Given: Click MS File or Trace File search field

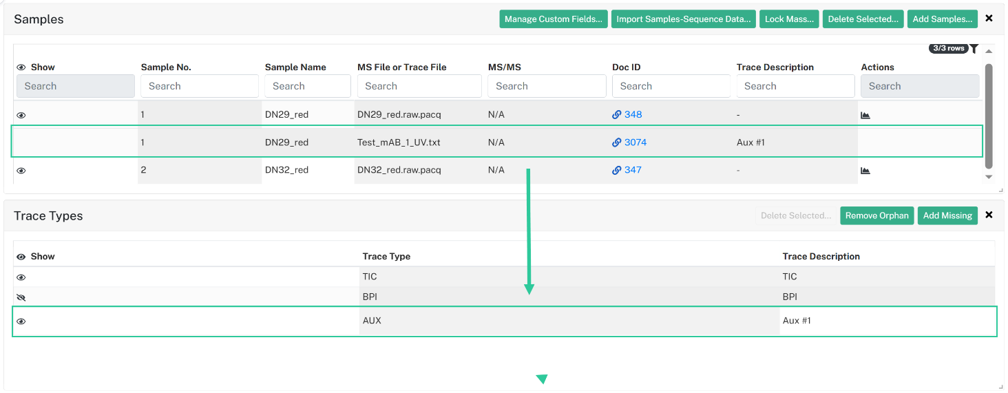Looking at the screenshot, I should point(419,86).
